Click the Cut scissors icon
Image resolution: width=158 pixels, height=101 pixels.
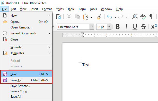click(x=69, y=17)
